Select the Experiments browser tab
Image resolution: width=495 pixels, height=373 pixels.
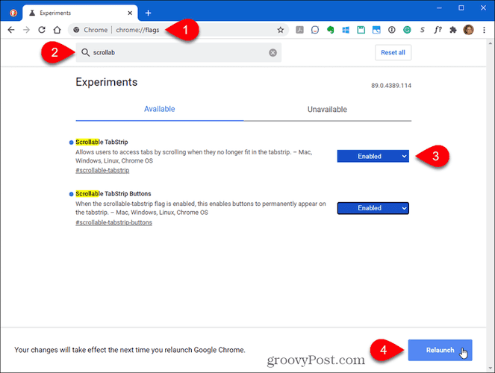coord(80,13)
